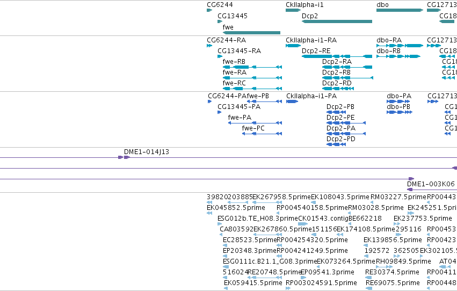Select the RP003024591.5prime EST label

(x=321, y=283)
